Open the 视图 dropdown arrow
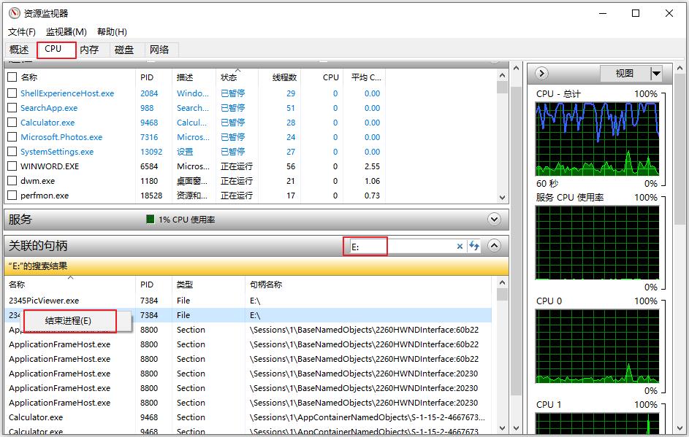689x437 pixels. coord(656,74)
